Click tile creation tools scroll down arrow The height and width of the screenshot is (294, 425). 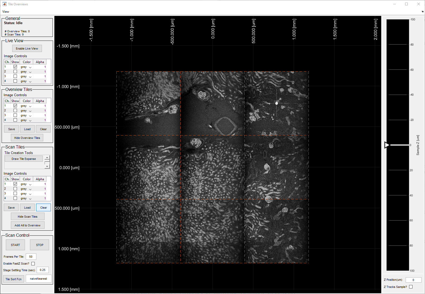coord(47,166)
